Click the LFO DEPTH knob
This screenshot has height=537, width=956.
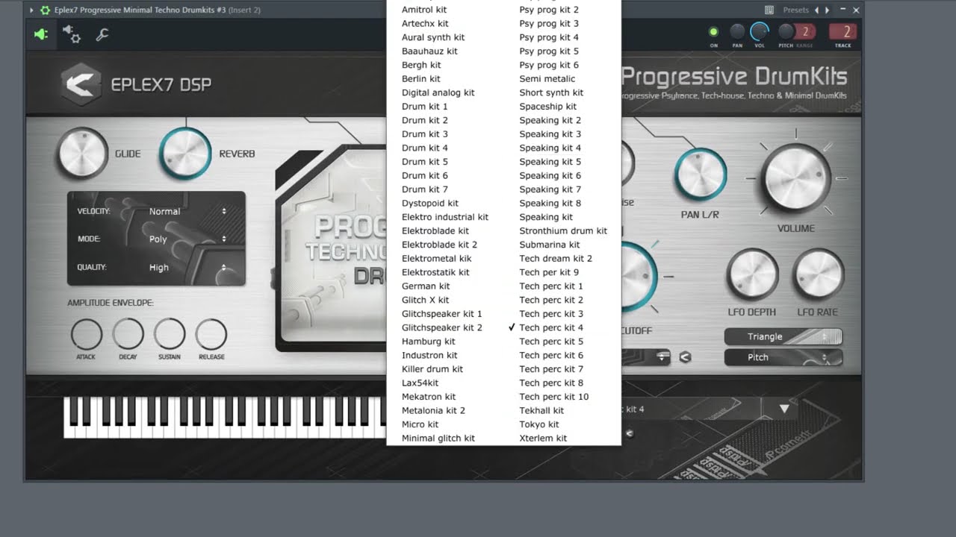tap(752, 275)
